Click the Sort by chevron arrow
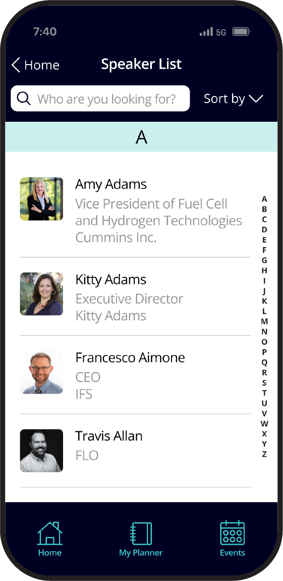Screen dimensions: 283x581 256,99
